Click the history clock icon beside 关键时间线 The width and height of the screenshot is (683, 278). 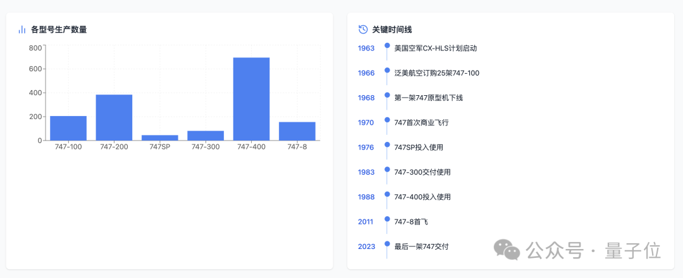pos(363,30)
